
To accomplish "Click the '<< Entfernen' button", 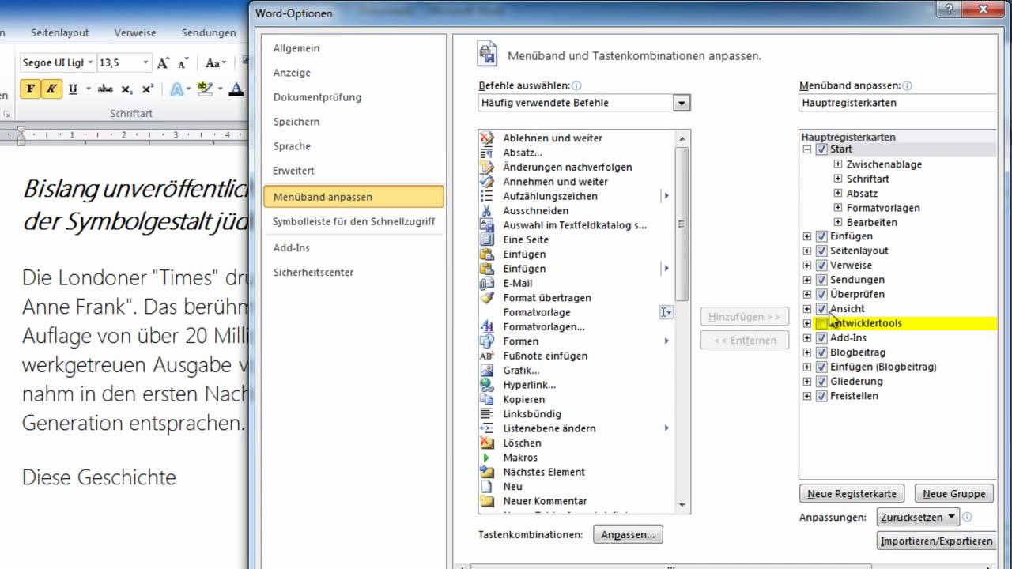I will click(x=745, y=341).
